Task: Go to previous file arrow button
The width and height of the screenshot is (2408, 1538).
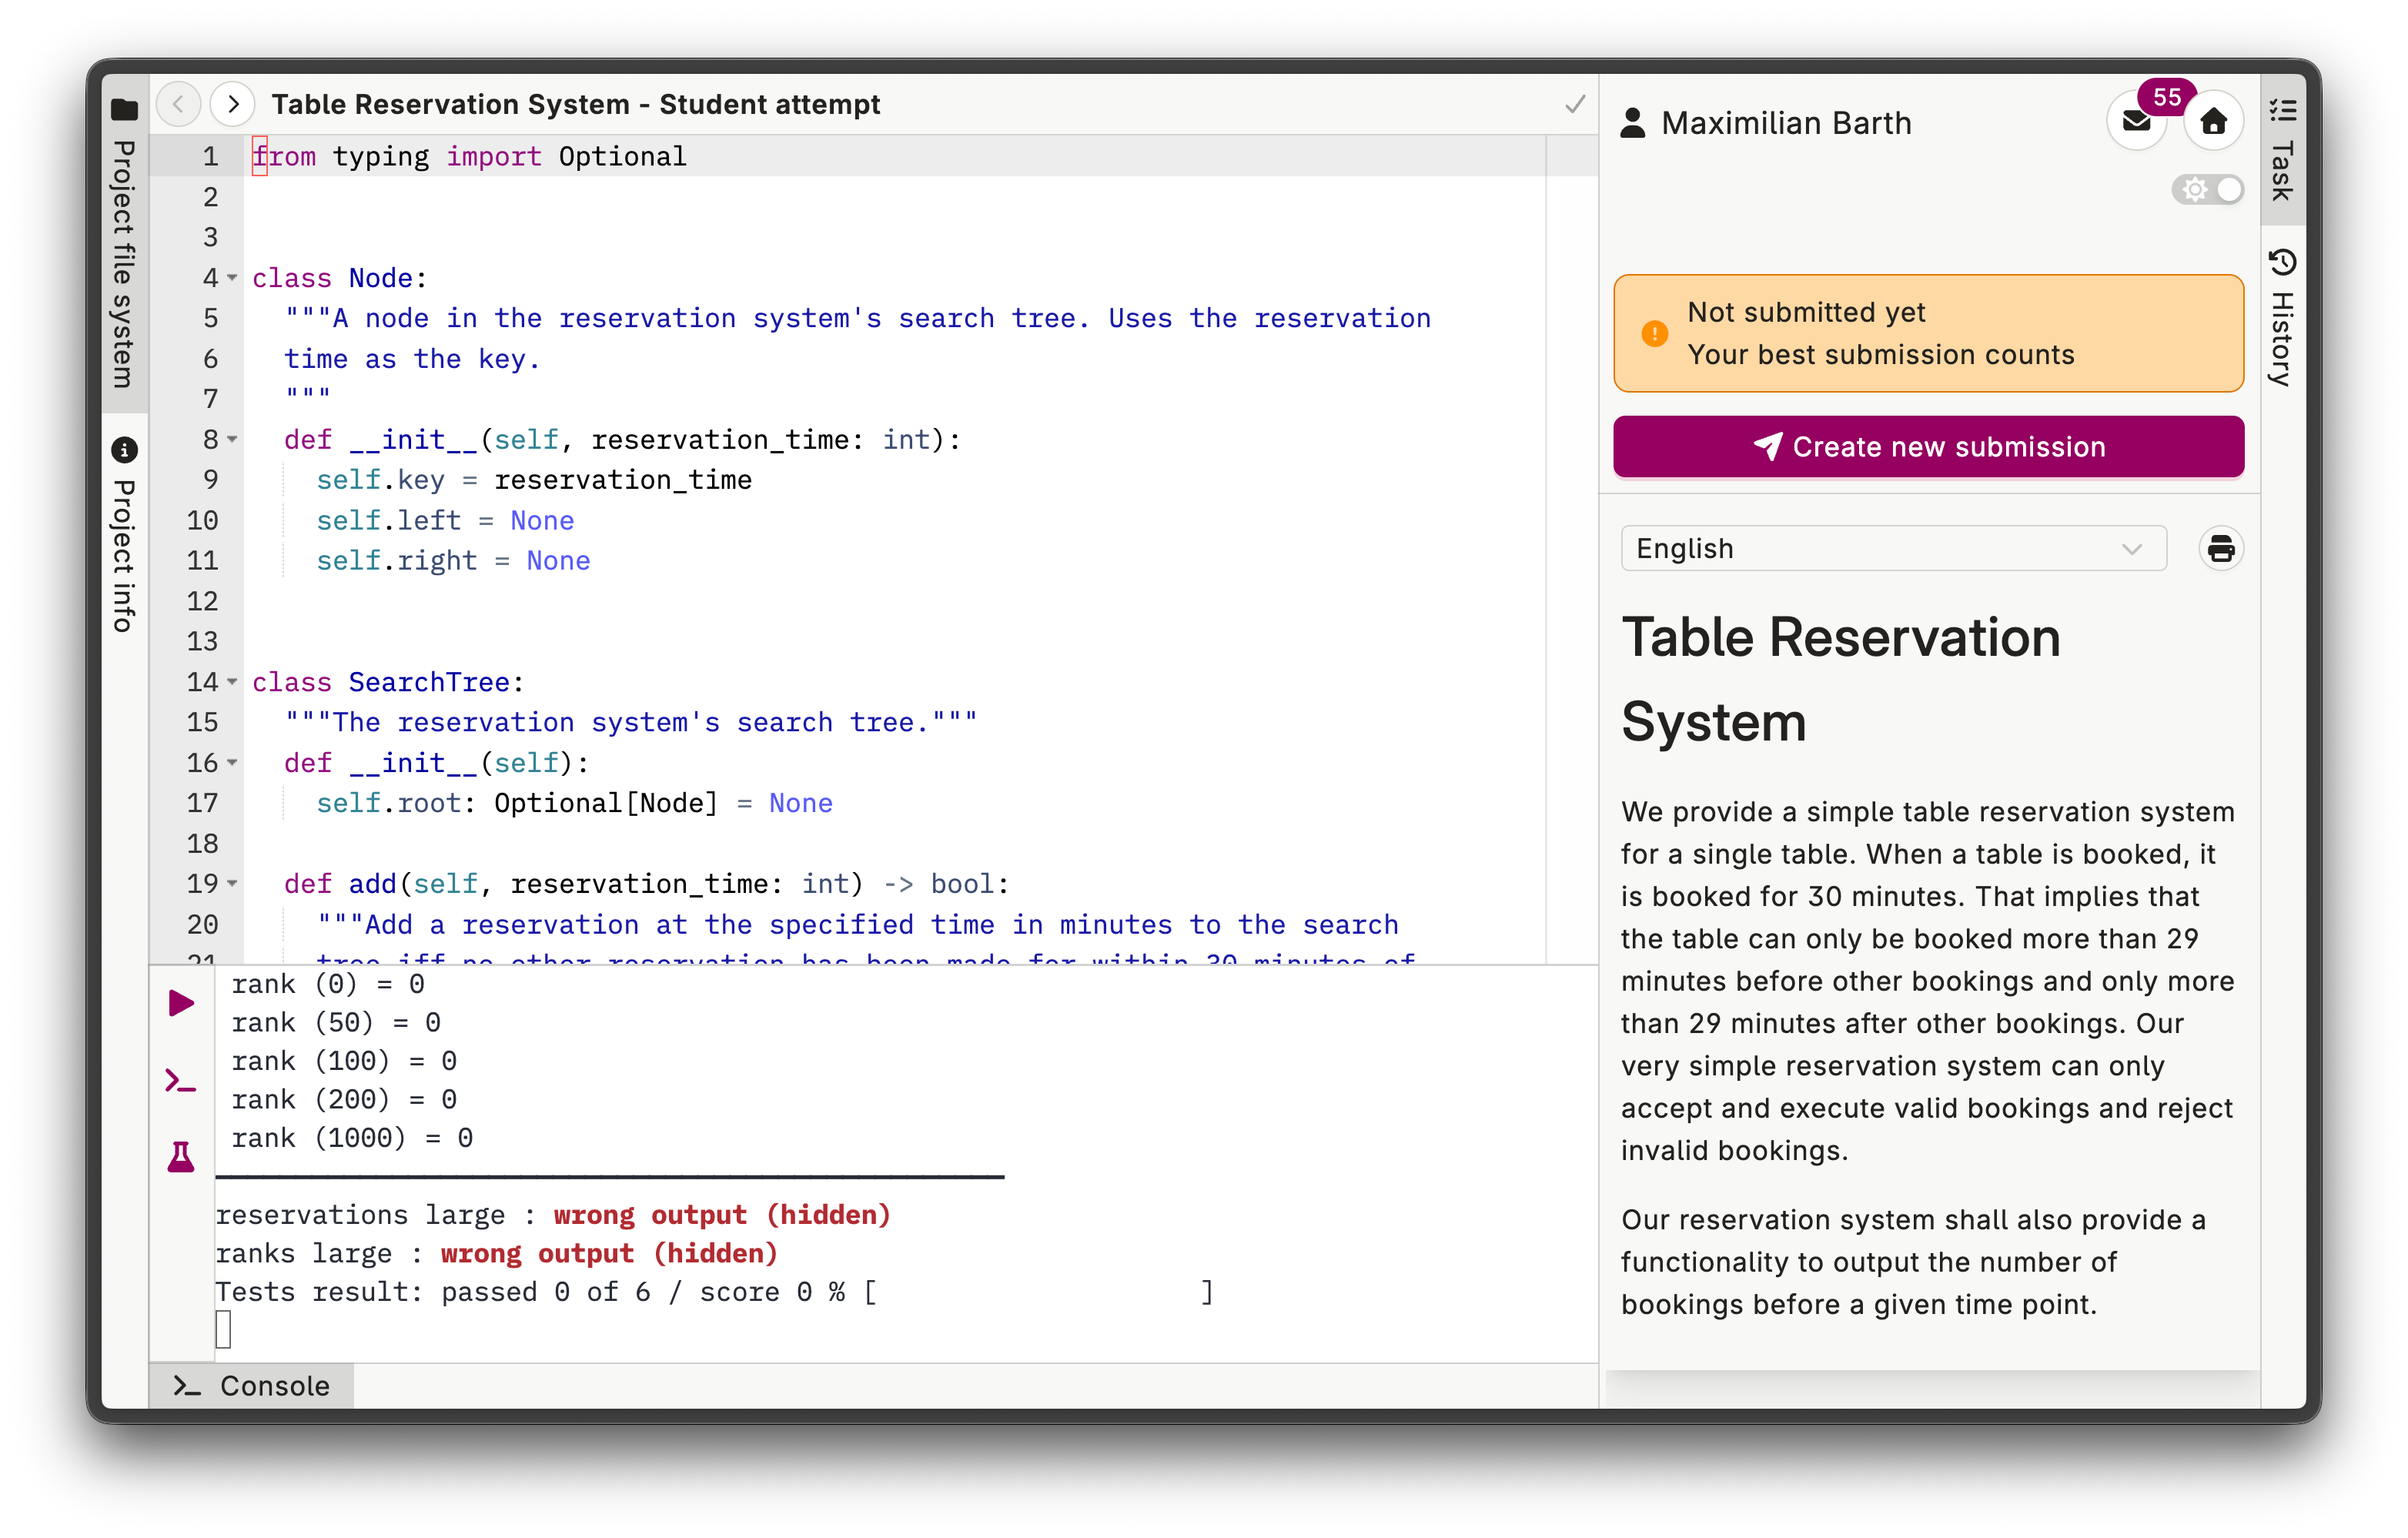Action: coord(179,104)
